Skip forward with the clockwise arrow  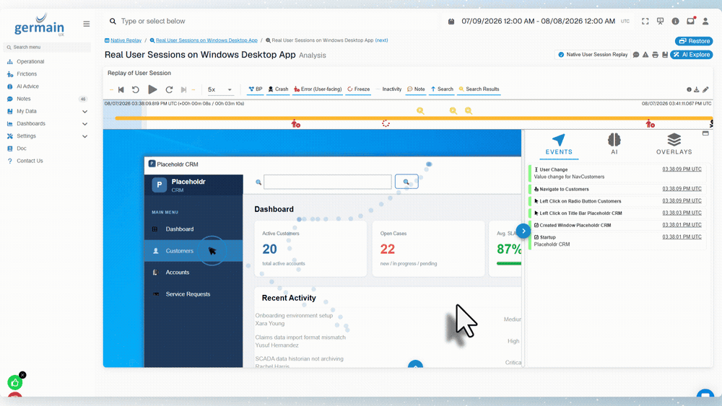169,89
